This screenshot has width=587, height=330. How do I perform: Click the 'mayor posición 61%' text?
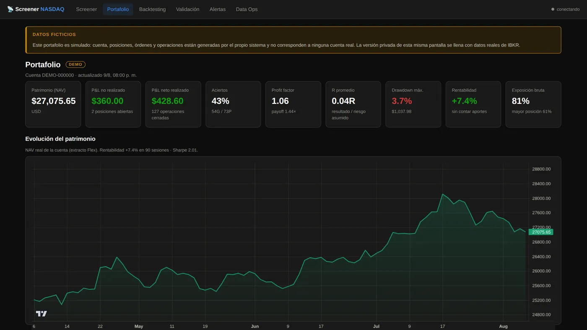point(532,111)
